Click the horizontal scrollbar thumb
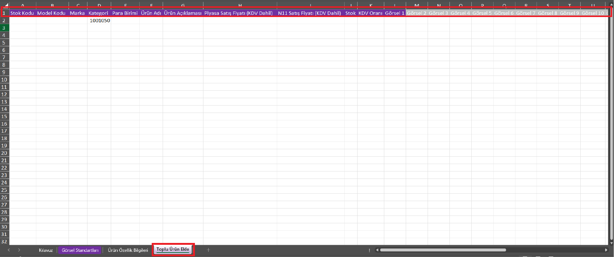This screenshot has height=257, width=614. [x=443, y=250]
